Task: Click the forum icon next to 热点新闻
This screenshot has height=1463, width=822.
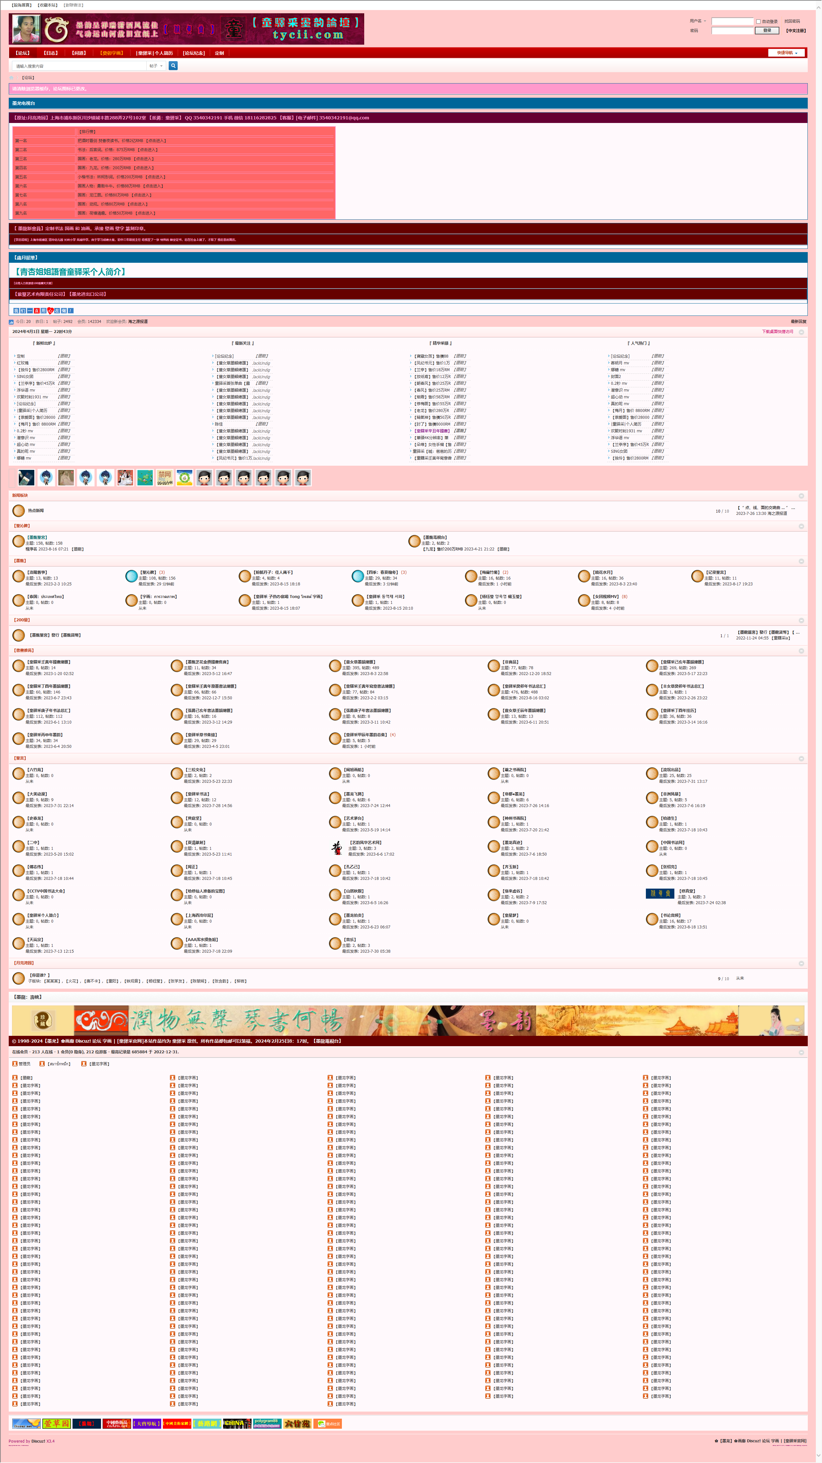Action: click(19, 511)
